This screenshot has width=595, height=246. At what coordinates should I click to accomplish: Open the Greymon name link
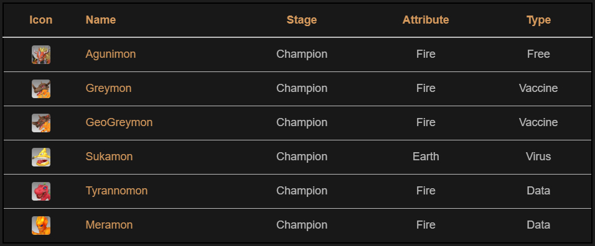click(x=108, y=88)
